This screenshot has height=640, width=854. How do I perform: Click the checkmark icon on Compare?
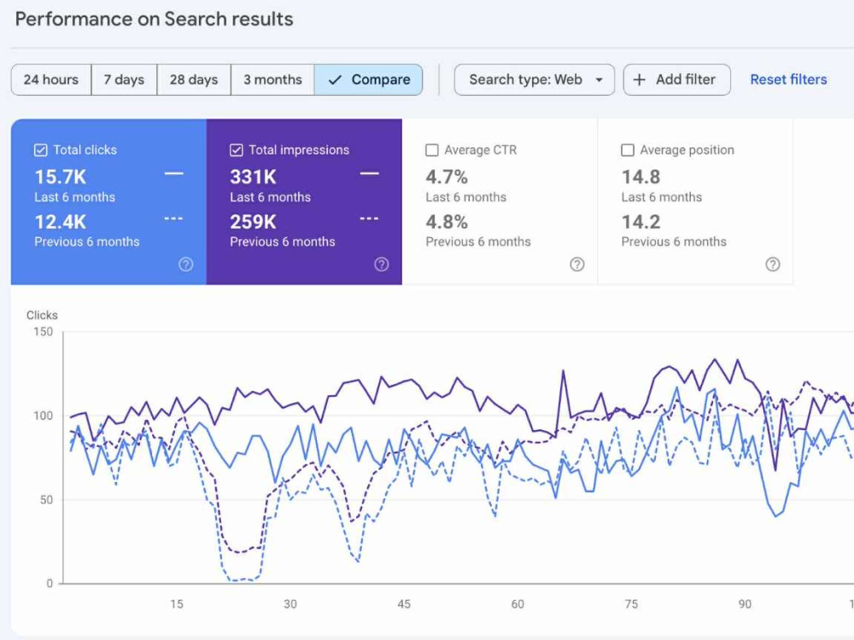click(335, 79)
